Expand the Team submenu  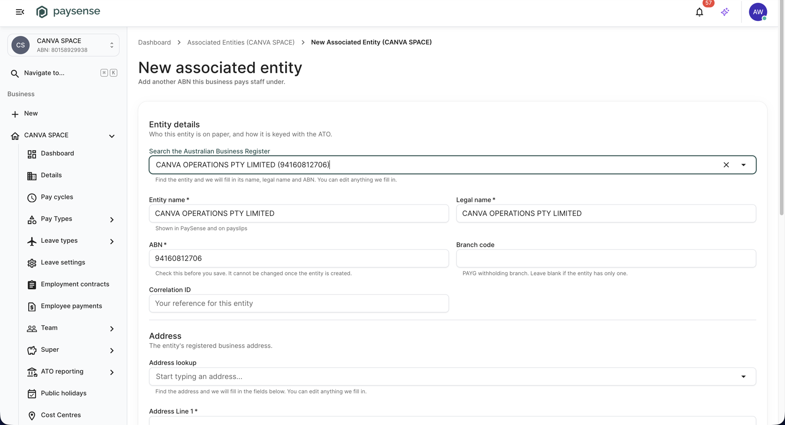point(112,329)
